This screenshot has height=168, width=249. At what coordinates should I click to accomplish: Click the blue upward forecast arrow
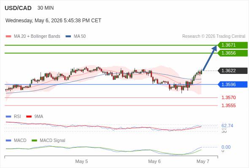(210, 58)
